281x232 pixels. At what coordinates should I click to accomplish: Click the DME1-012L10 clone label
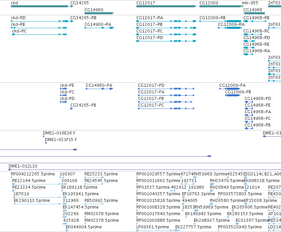point(23,166)
